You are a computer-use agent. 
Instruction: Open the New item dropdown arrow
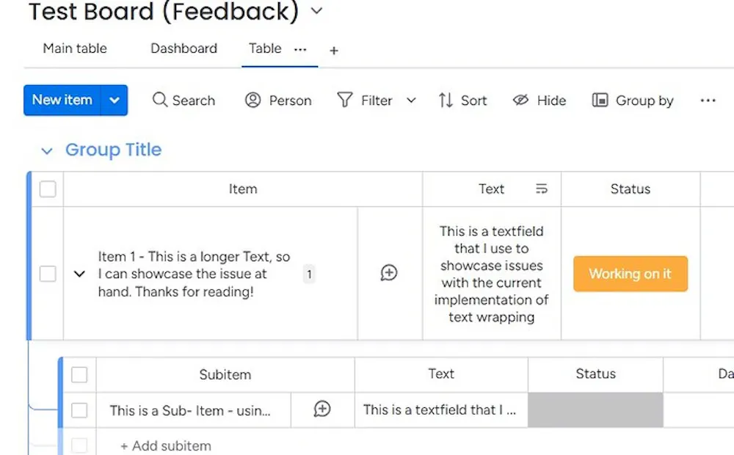tap(115, 101)
